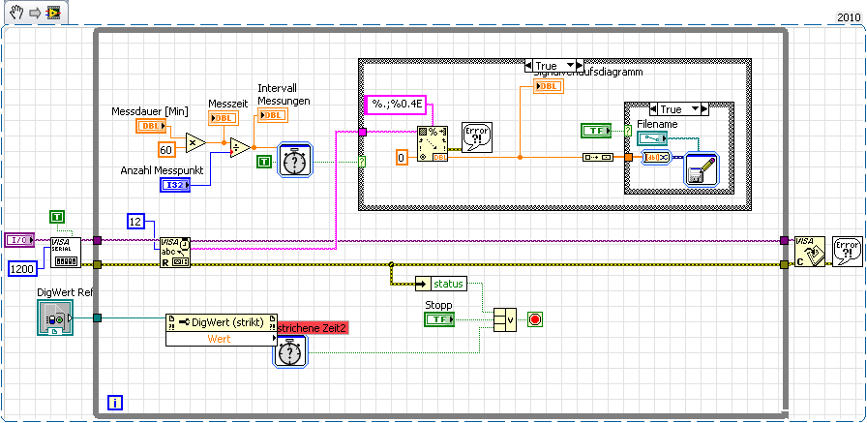
Task: Select the Scan From String function
Action: point(433,144)
